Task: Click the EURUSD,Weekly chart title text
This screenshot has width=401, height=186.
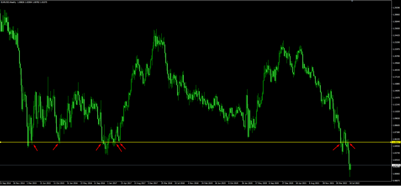Action: pos(11,3)
